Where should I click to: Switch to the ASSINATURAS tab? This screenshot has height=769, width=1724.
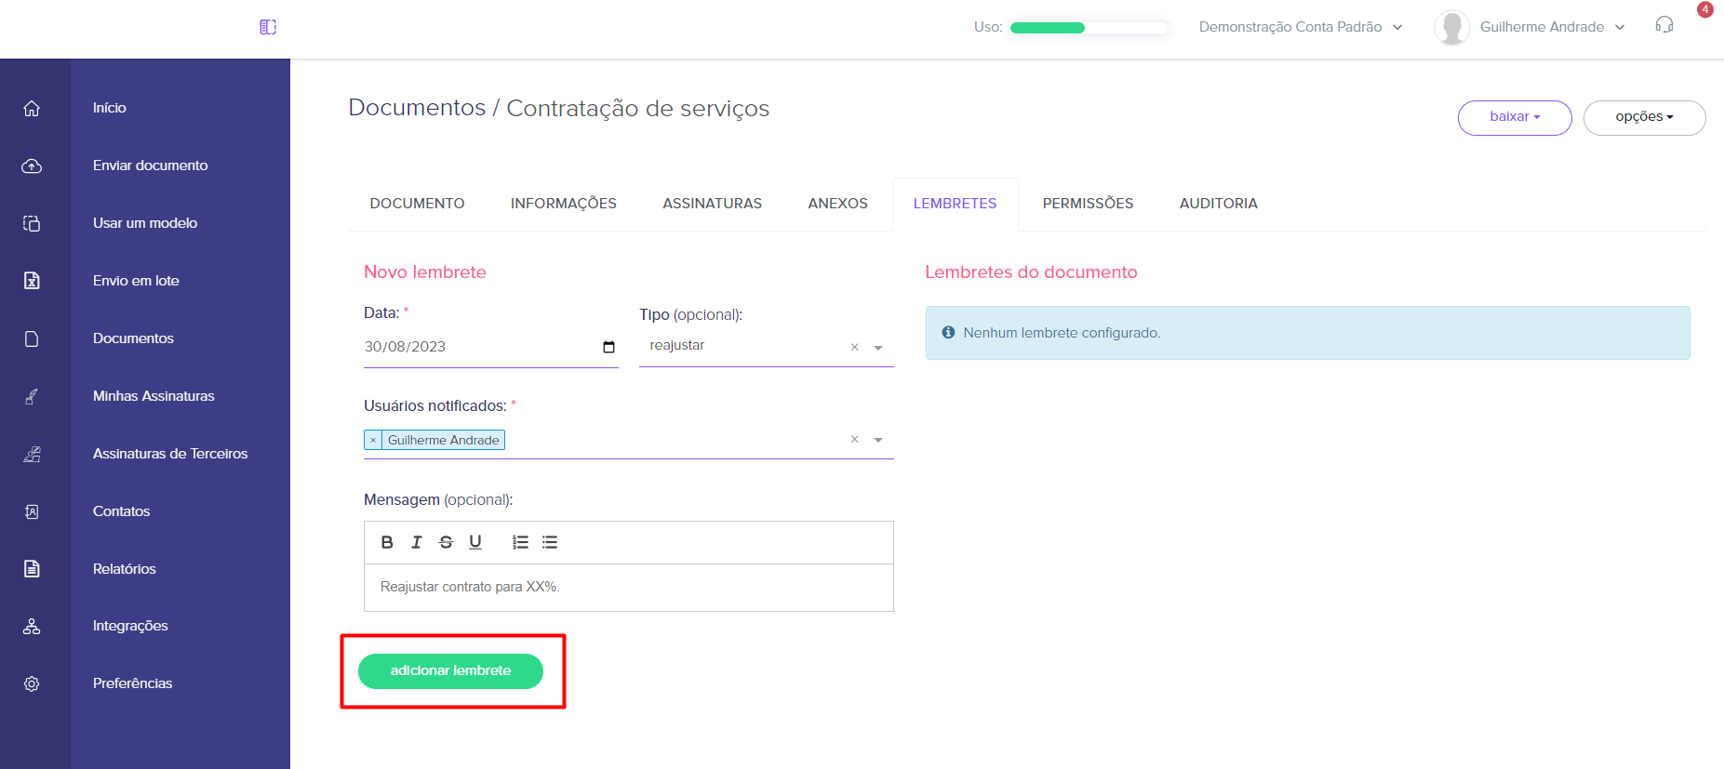712,204
